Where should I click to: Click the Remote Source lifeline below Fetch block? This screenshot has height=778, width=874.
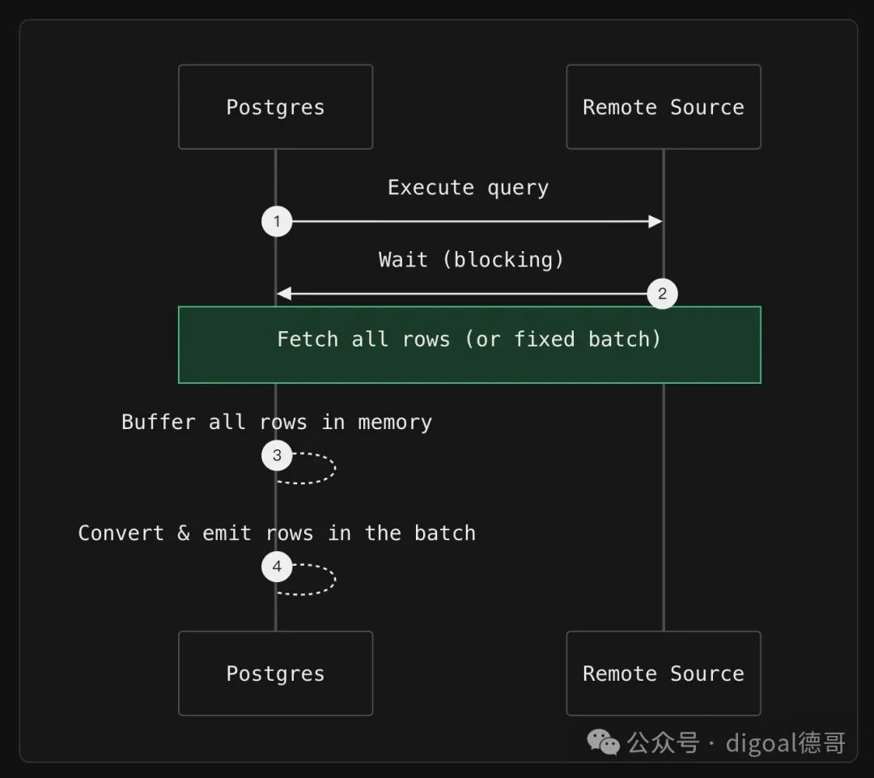tap(664, 507)
